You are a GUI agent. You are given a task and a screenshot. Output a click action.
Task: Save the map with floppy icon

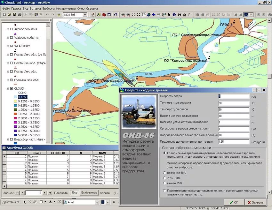[14, 15]
